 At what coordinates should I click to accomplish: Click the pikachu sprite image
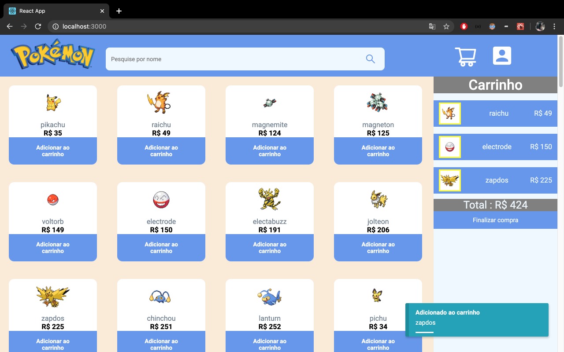[x=53, y=103]
